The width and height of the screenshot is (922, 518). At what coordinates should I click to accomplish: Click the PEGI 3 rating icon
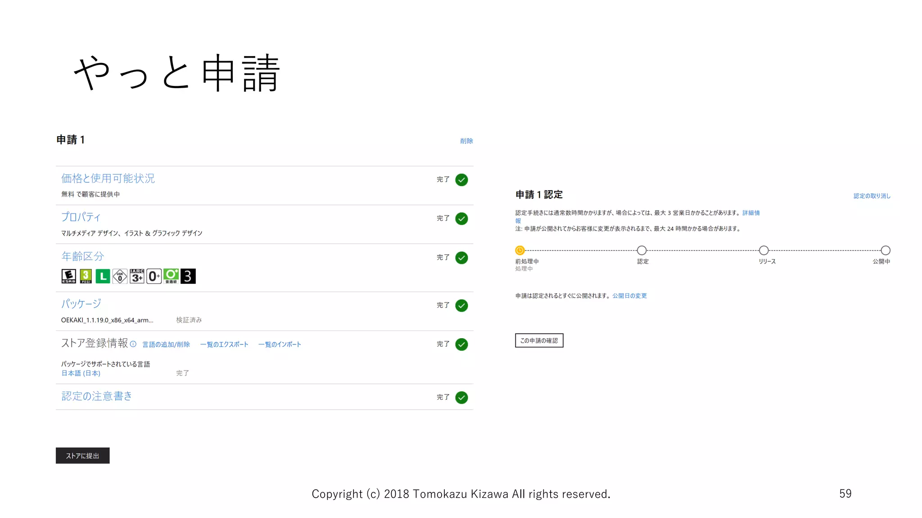pyautogui.click(x=86, y=276)
